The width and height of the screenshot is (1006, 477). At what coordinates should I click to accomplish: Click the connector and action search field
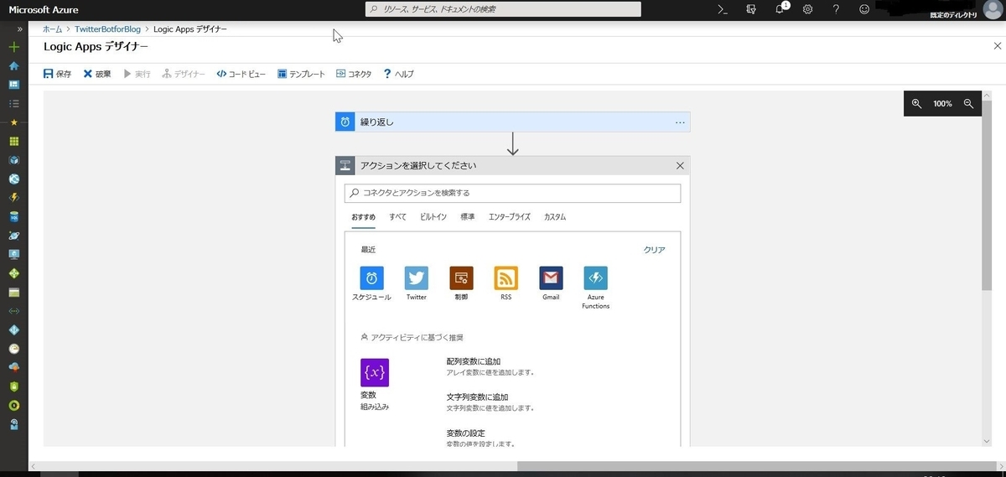[x=512, y=193]
